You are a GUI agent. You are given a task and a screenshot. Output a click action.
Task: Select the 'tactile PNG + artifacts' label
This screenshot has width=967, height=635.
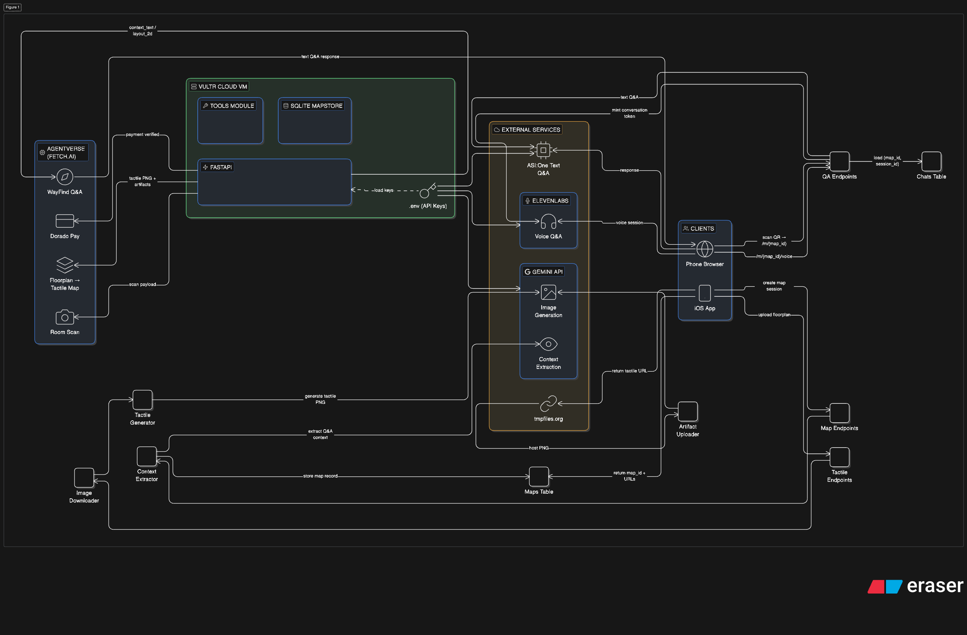point(142,181)
